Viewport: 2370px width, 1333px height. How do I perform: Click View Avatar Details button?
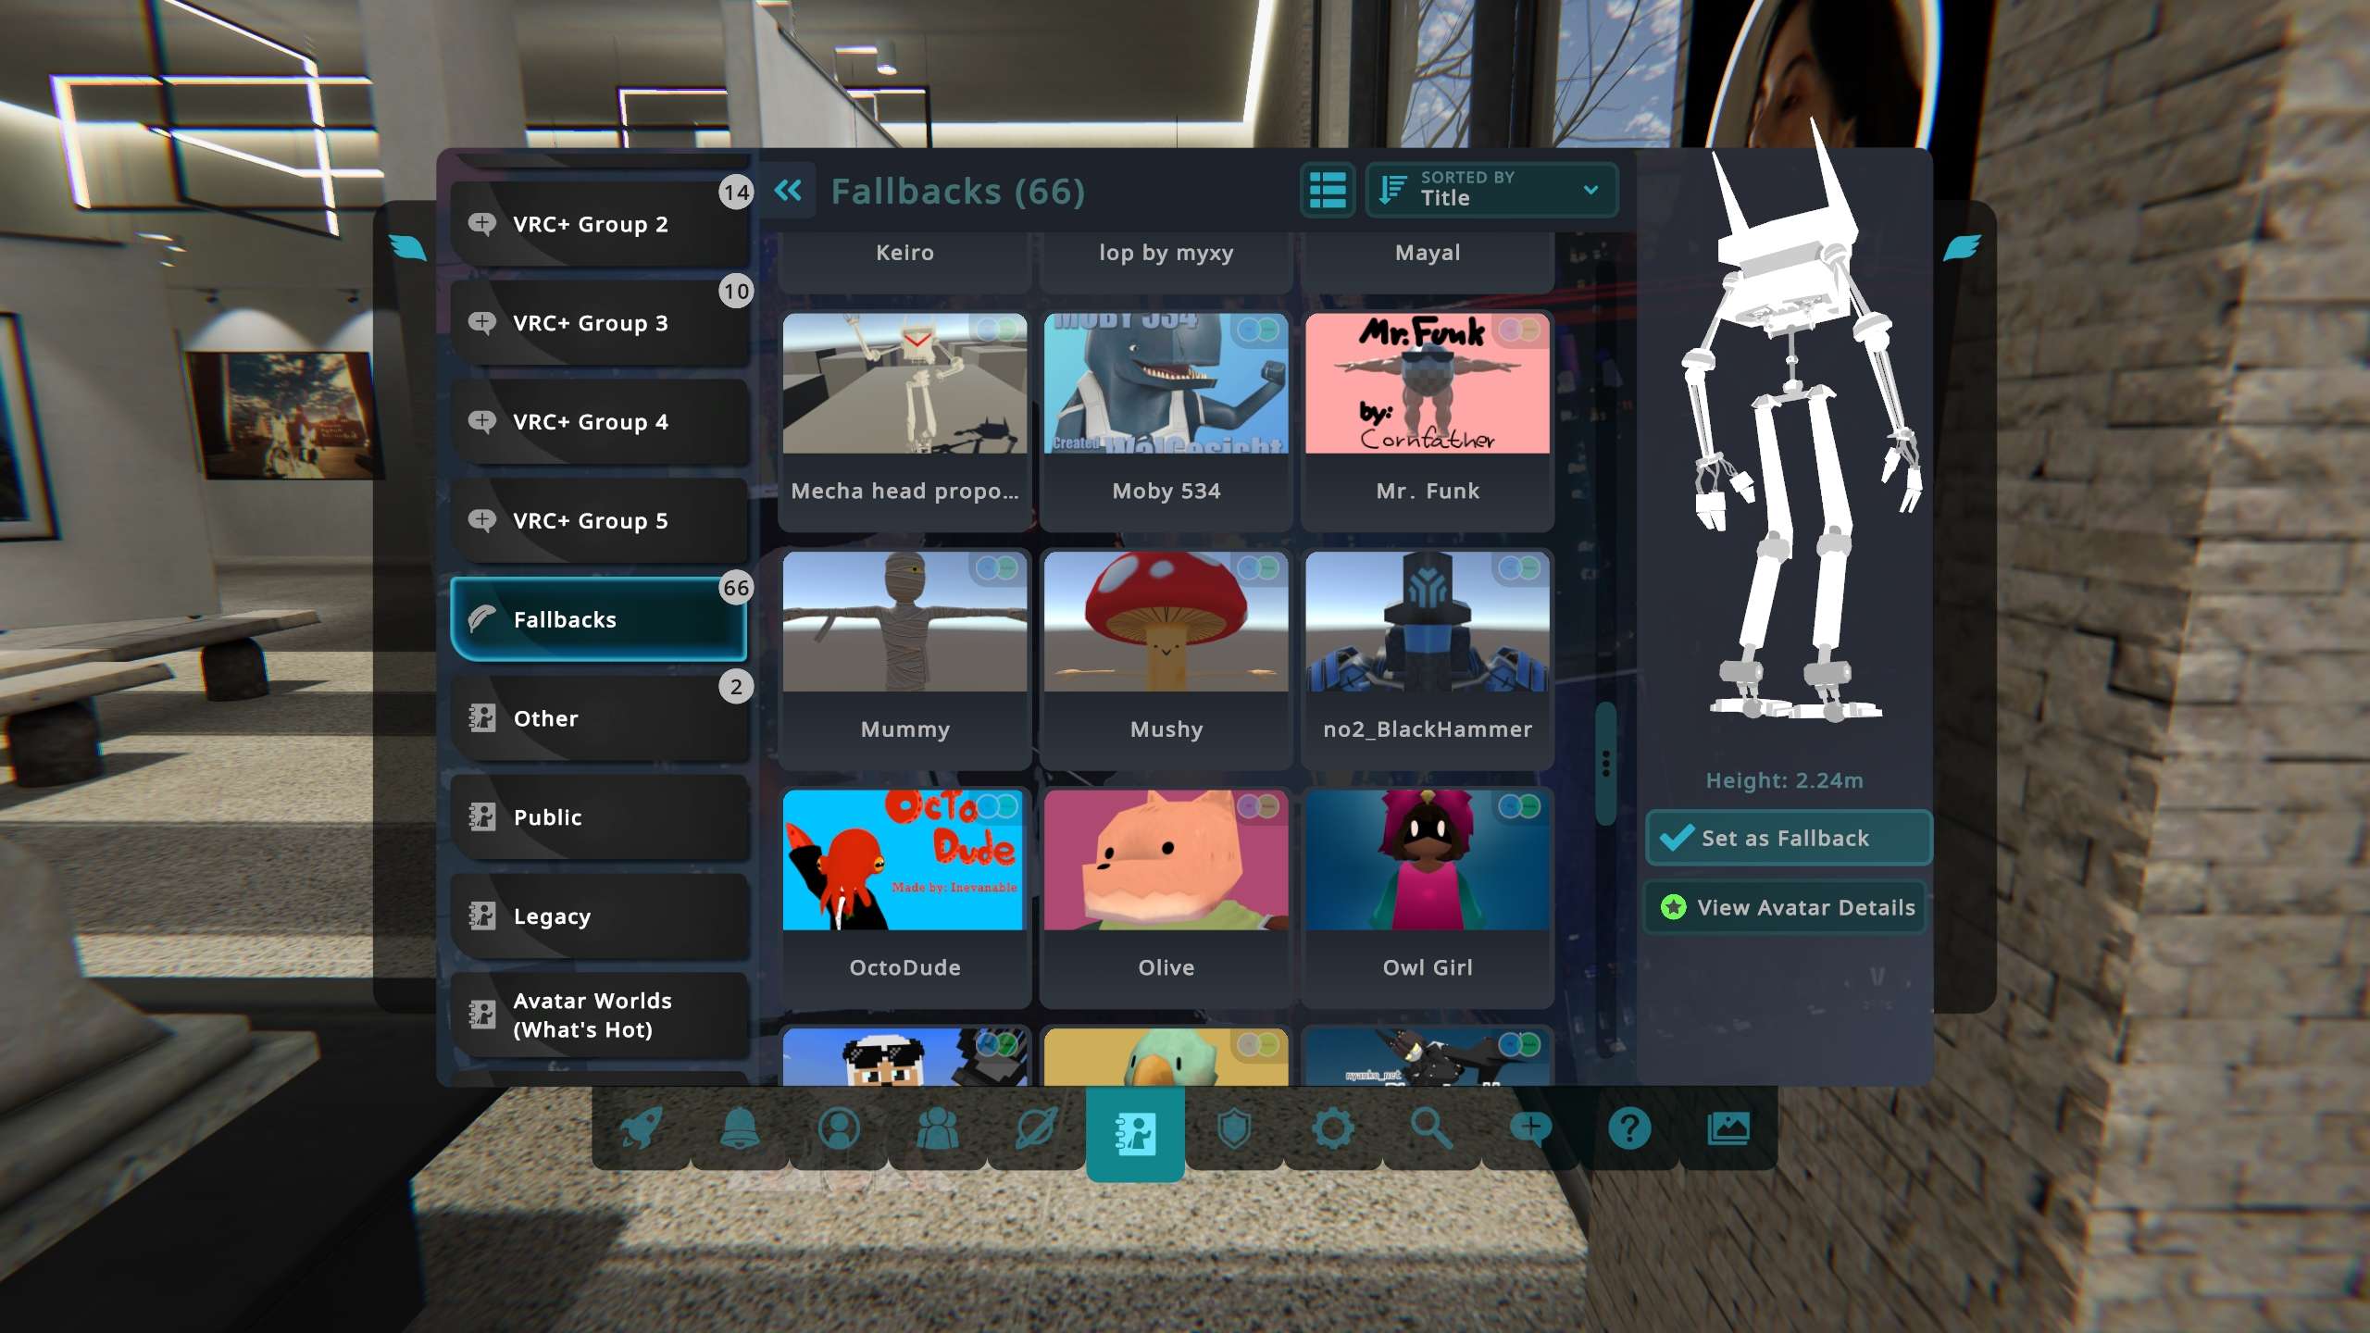1787,907
